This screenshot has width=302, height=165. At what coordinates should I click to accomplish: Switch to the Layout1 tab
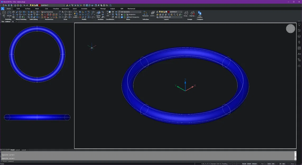click(18, 150)
